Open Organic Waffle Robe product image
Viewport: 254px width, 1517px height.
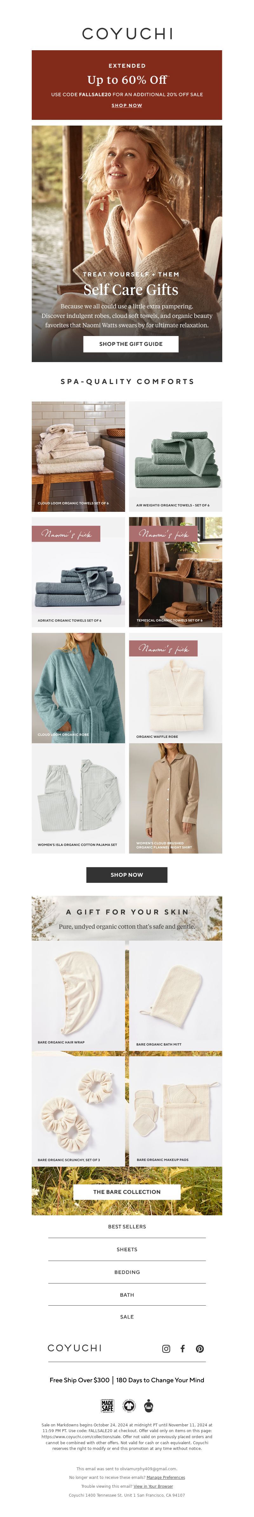(x=176, y=688)
